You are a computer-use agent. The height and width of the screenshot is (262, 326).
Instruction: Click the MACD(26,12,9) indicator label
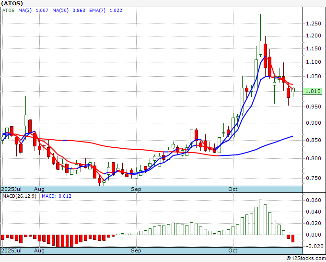click(20, 196)
